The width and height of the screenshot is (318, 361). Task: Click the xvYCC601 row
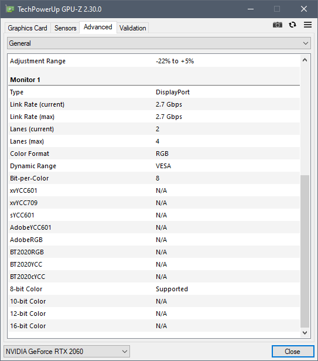[x=154, y=190]
